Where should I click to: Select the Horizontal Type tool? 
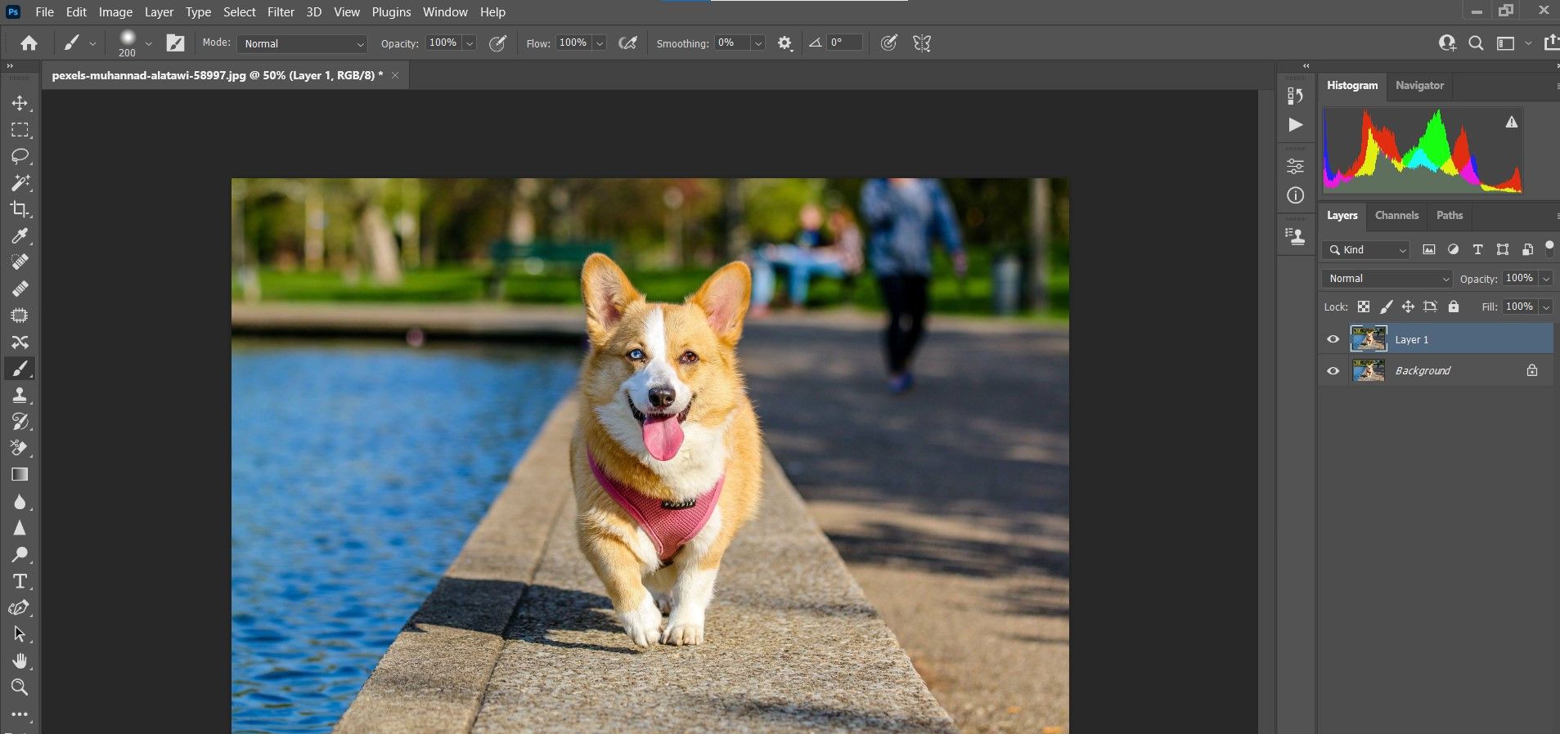[x=20, y=581]
